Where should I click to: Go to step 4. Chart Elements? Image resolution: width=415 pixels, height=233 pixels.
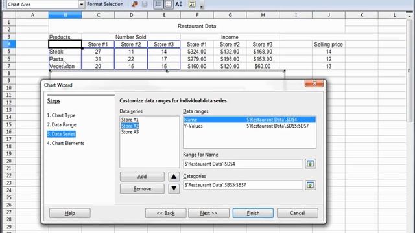pyautogui.click(x=65, y=143)
